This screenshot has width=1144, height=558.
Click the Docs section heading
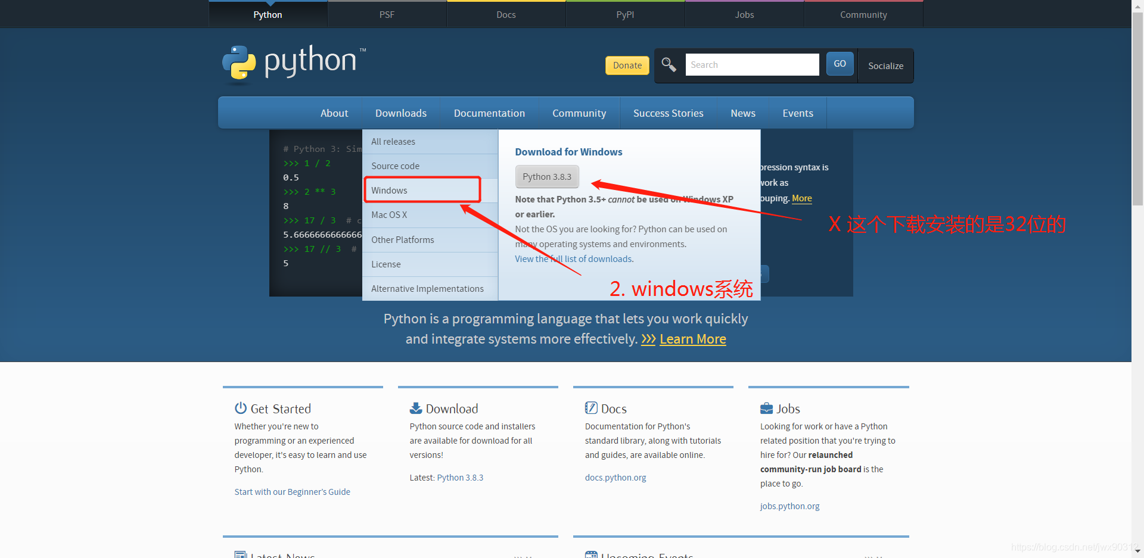click(x=614, y=409)
